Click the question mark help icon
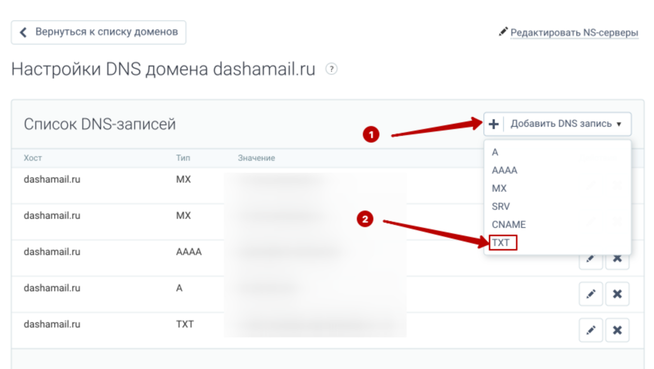Viewport: 654px width, 369px height. (331, 69)
